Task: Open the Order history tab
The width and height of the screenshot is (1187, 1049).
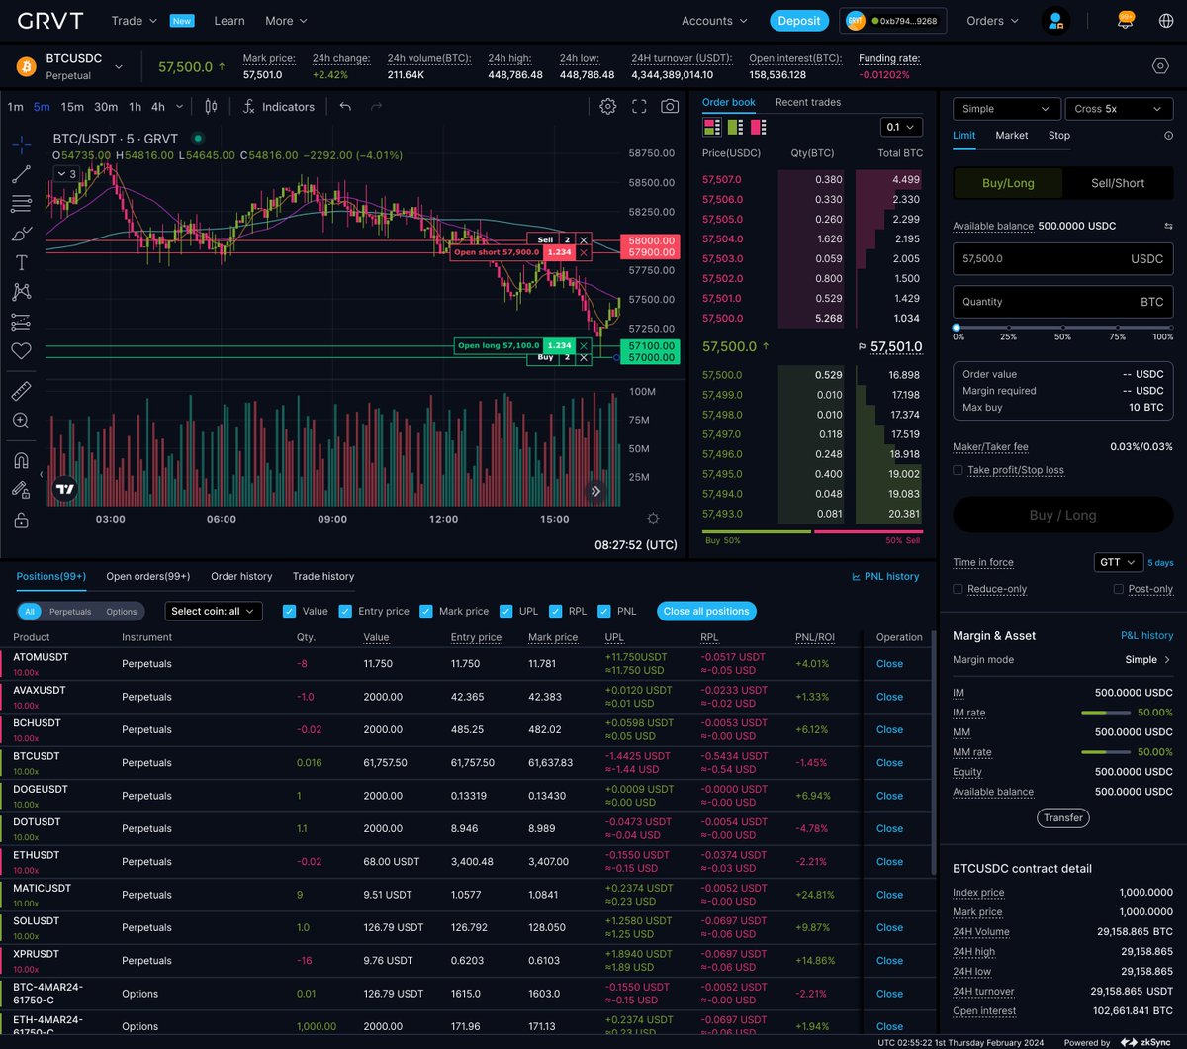Action: pyautogui.click(x=241, y=576)
